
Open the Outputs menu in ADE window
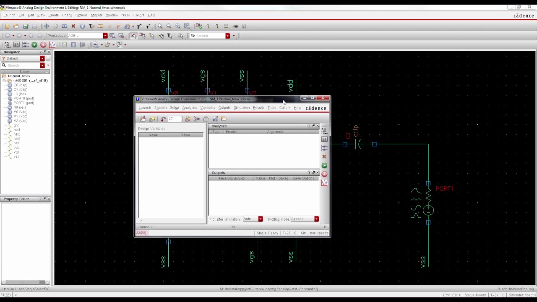point(224,108)
